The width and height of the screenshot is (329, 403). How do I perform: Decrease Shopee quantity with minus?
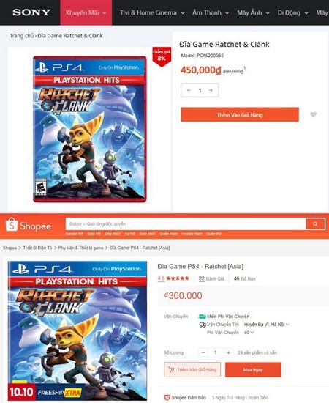pyautogui.click(x=203, y=352)
